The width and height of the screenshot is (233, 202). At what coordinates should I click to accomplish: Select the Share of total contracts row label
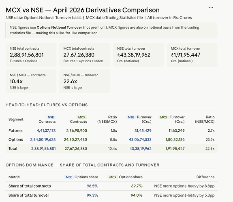(30, 186)
